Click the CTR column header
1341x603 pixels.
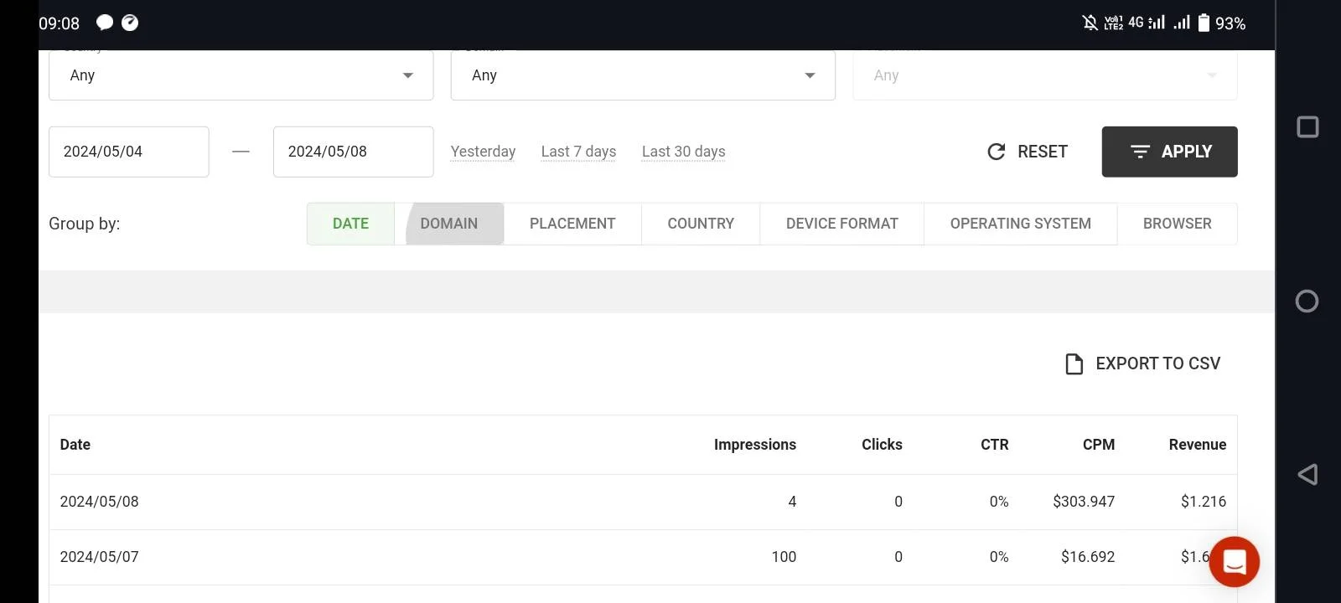coord(995,445)
